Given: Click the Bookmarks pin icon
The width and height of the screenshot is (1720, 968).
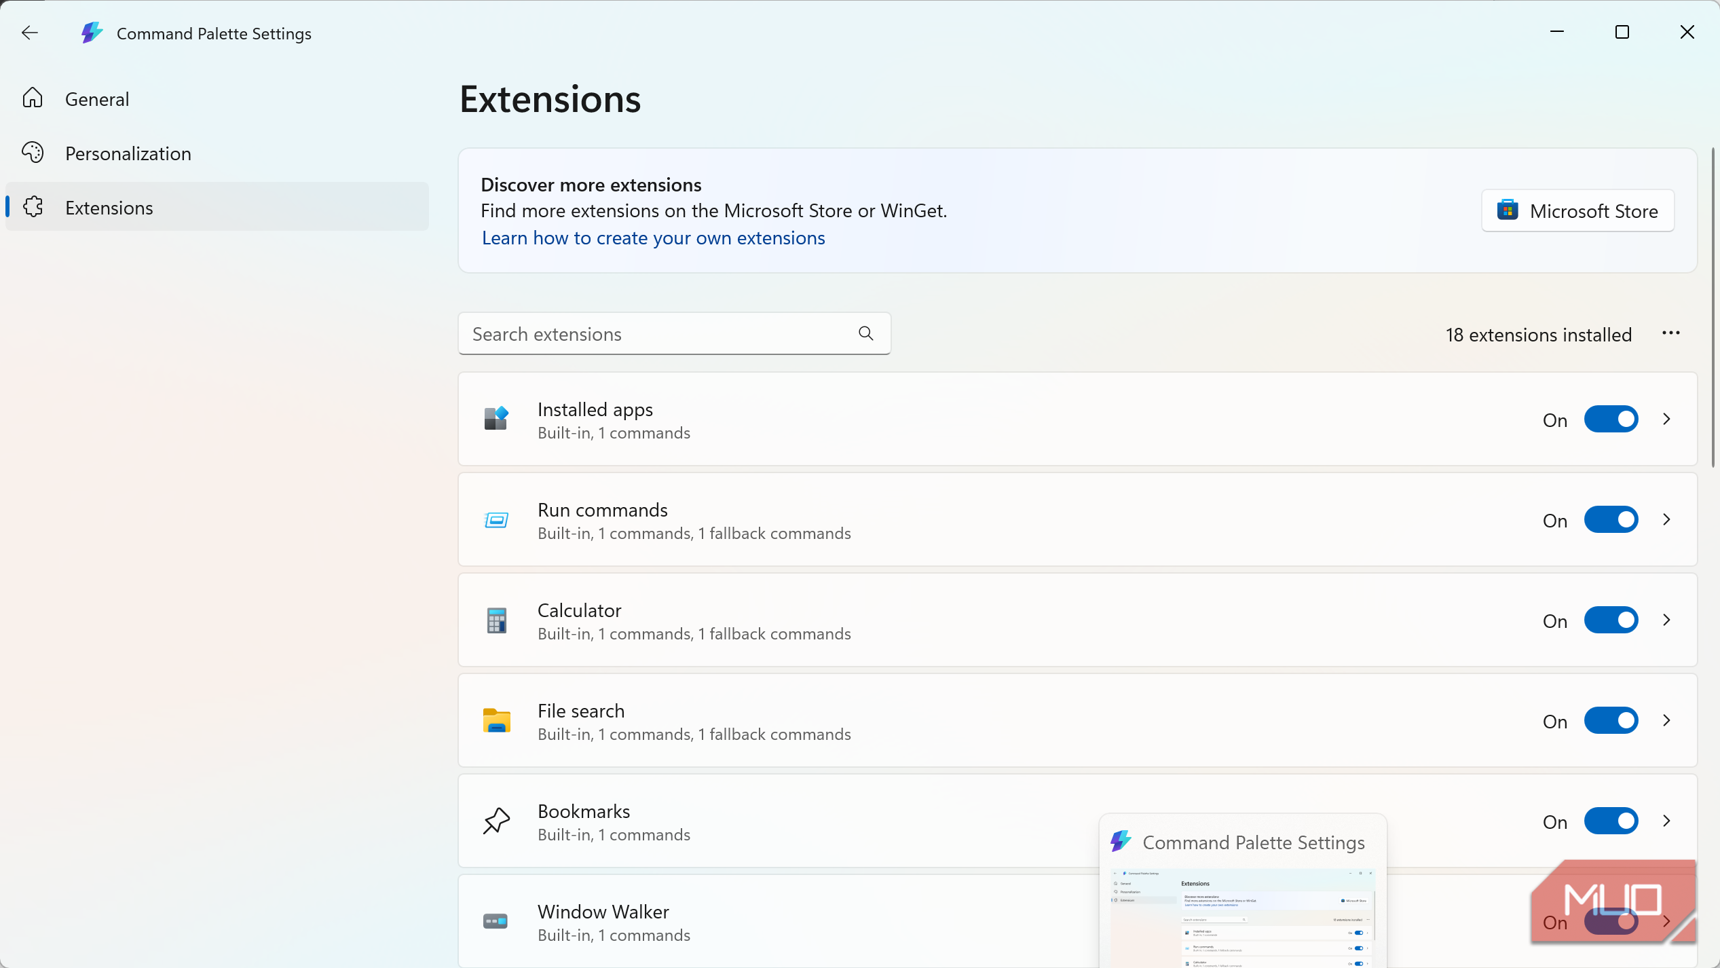Looking at the screenshot, I should click(x=496, y=821).
